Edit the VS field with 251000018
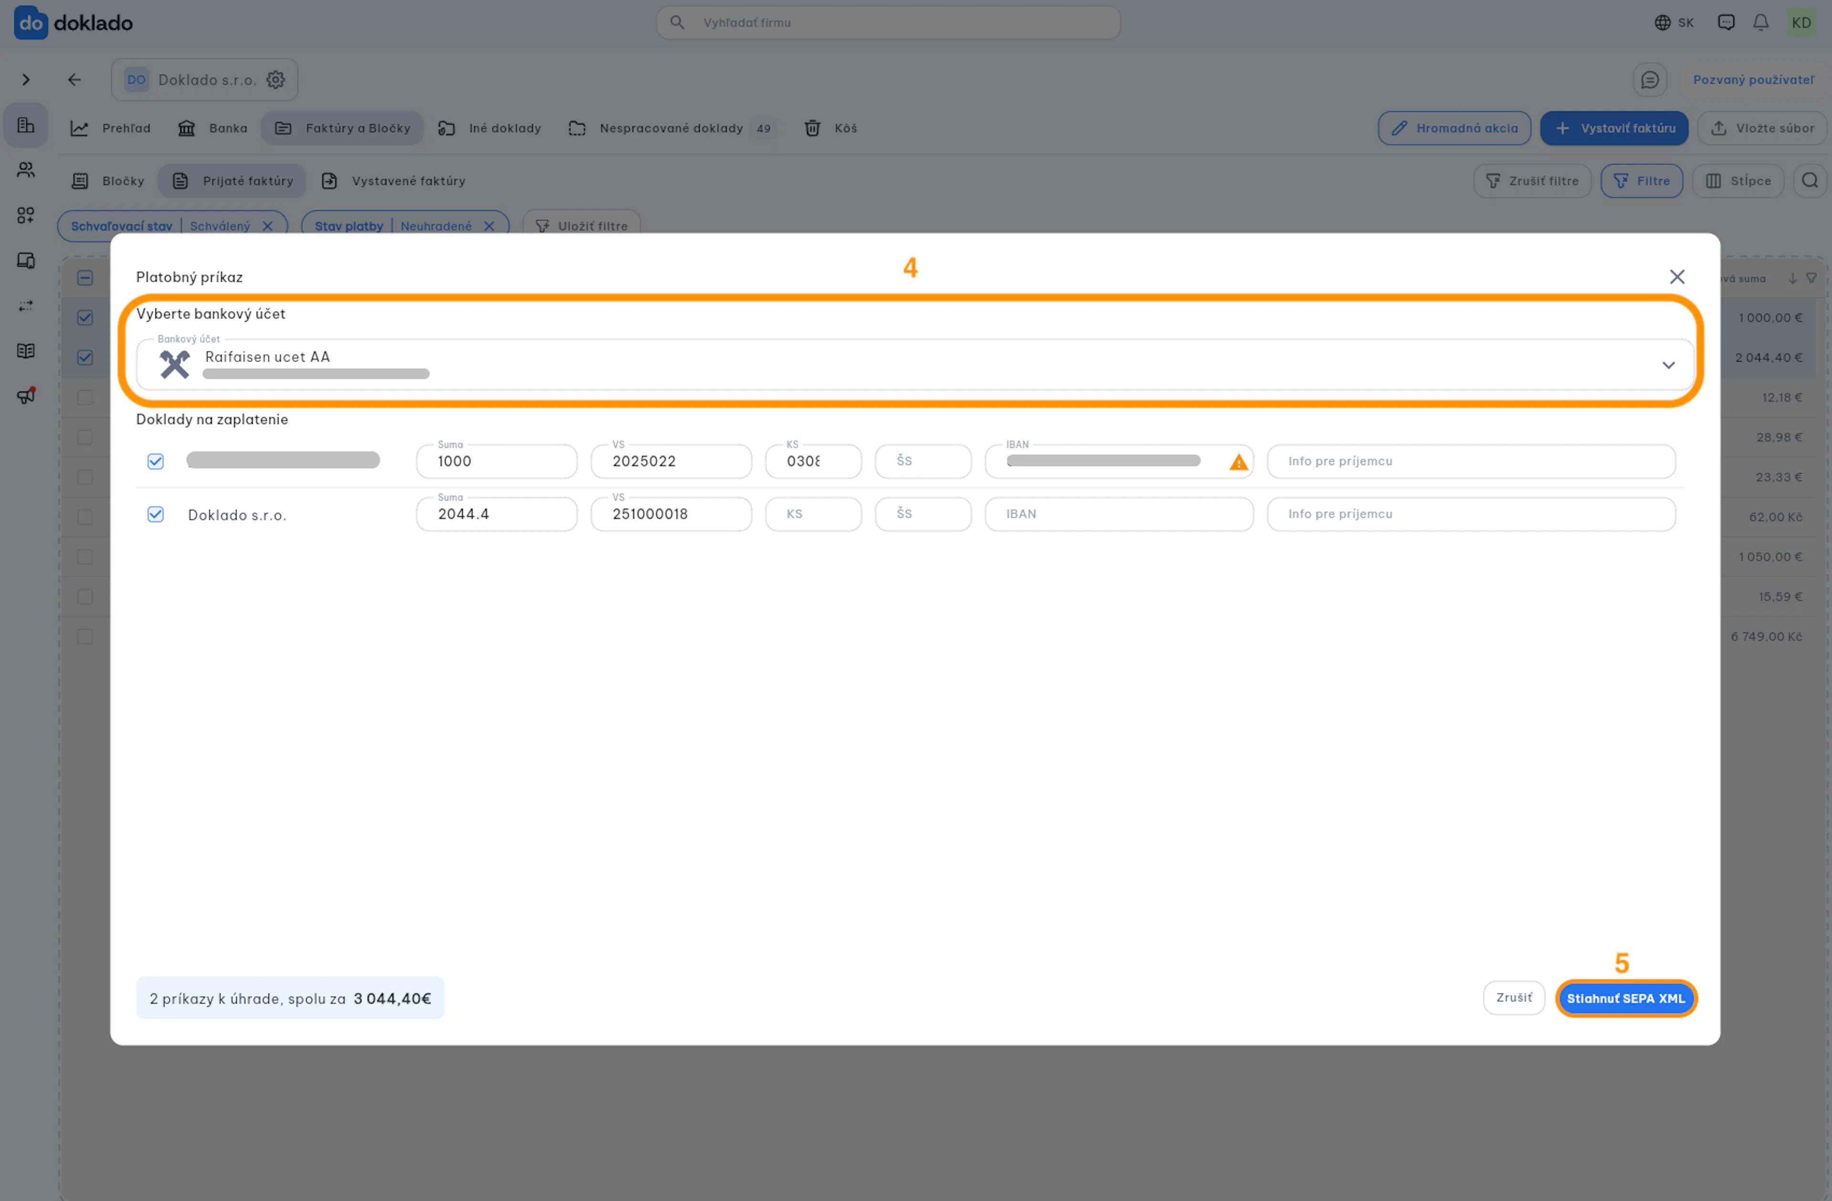This screenshot has height=1201, width=1832. click(x=670, y=514)
